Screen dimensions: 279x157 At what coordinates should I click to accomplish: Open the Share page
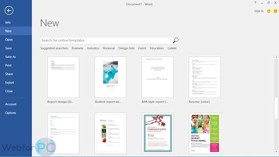[x=9, y=74]
